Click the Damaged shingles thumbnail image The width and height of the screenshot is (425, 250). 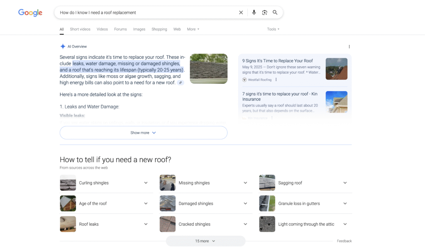168,204
